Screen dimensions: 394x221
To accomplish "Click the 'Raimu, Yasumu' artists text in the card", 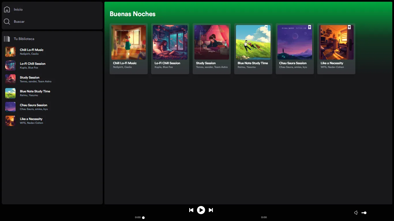I will click(247, 67).
